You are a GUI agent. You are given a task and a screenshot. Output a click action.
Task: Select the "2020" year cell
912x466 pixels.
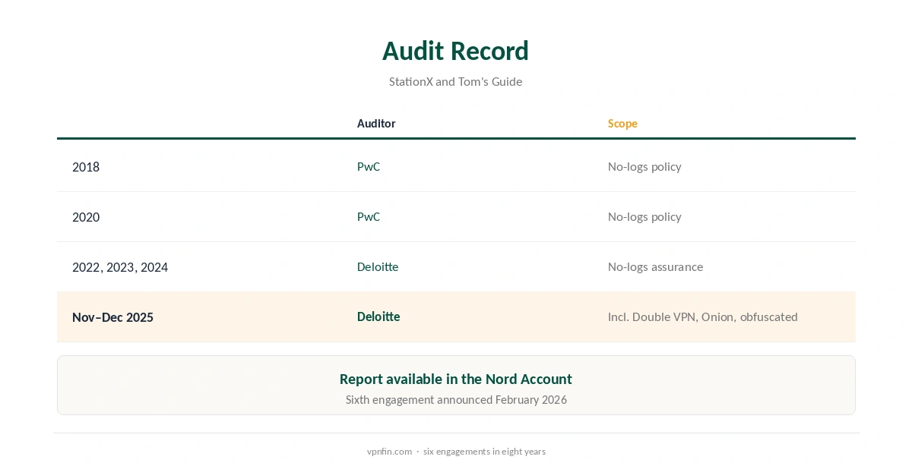click(x=86, y=217)
